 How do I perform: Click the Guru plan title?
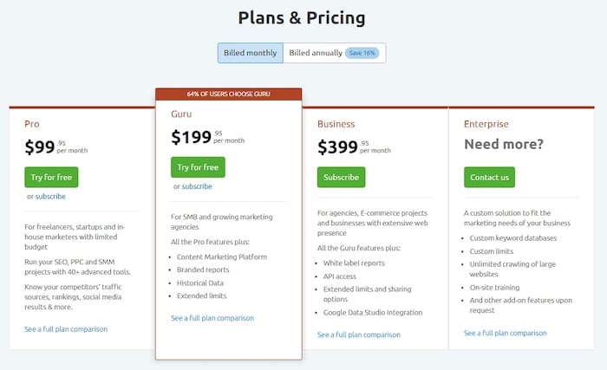click(180, 113)
